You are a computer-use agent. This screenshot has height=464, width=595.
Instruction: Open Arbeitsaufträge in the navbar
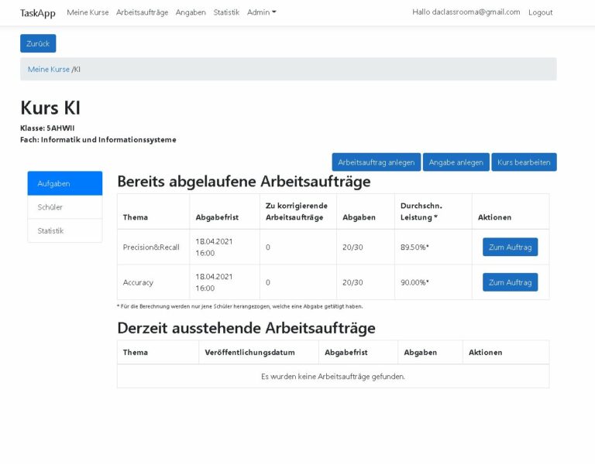pos(142,12)
